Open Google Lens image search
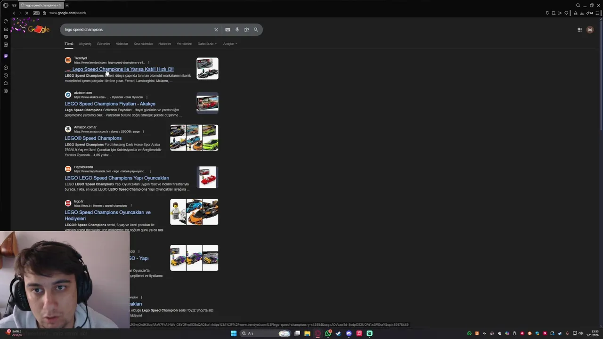The image size is (603, 339). coord(246,30)
